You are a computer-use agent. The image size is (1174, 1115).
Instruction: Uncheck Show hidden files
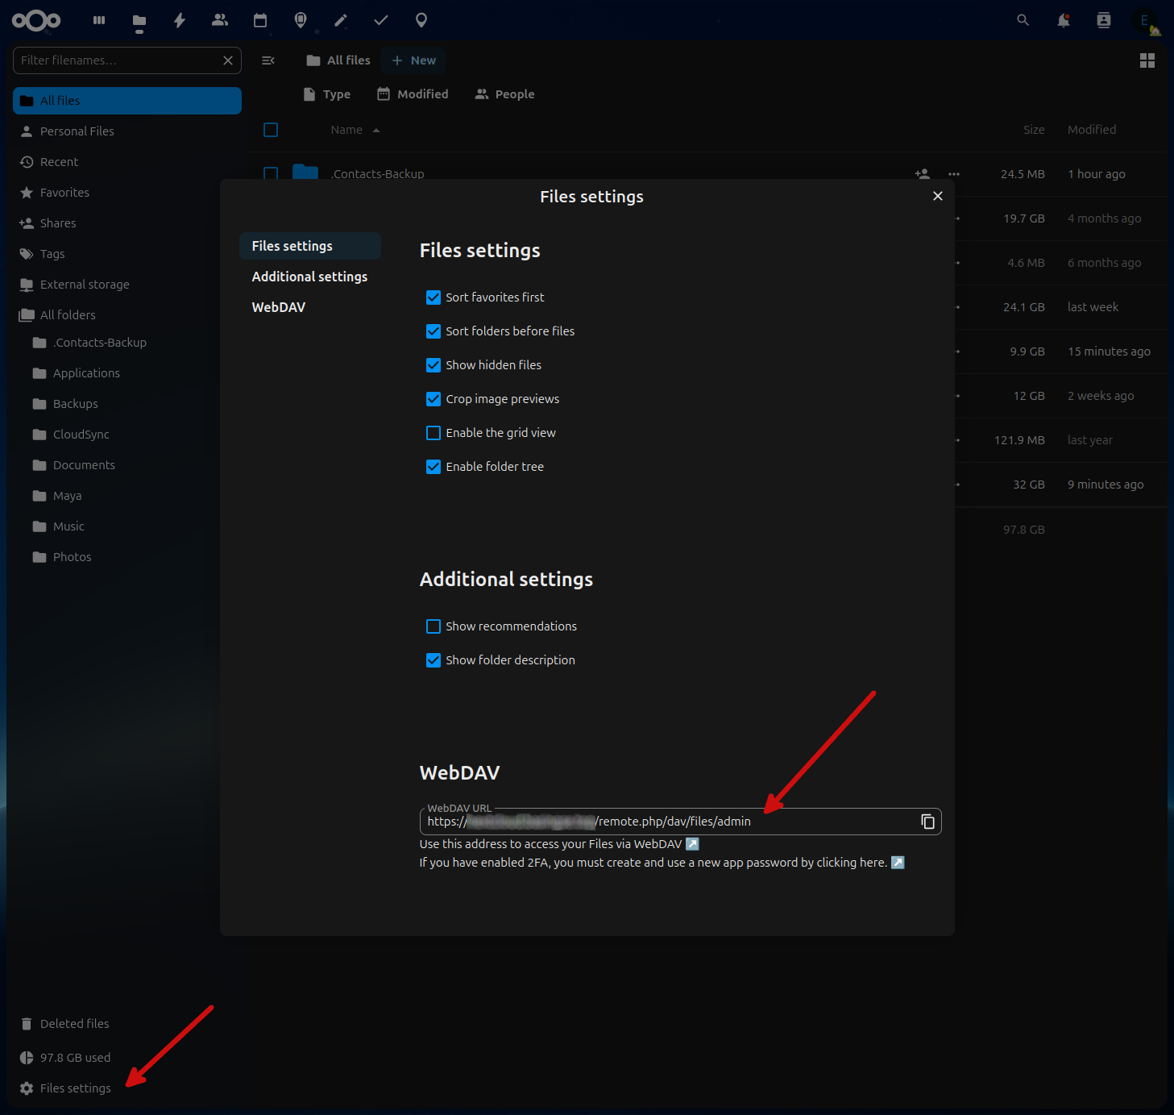(434, 365)
